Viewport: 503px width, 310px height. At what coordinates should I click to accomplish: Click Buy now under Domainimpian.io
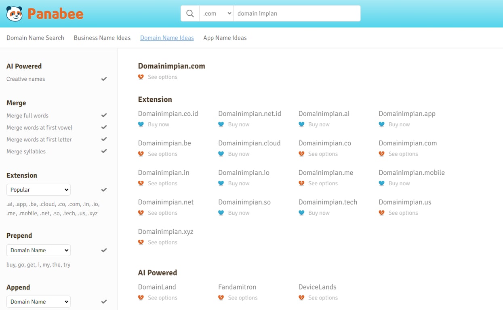pyautogui.click(x=239, y=183)
